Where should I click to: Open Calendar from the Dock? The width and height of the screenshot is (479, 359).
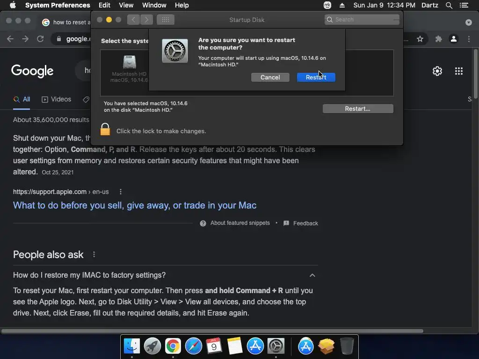coord(214,346)
